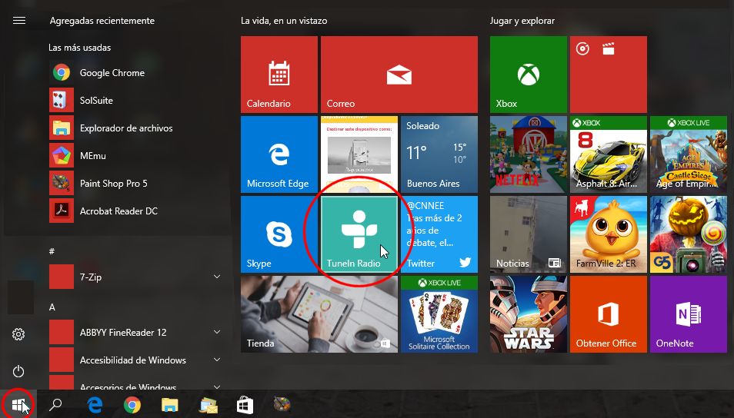734x418 pixels.
Task: Click the 'Agregadas recientemente' heading
Action: (x=102, y=21)
